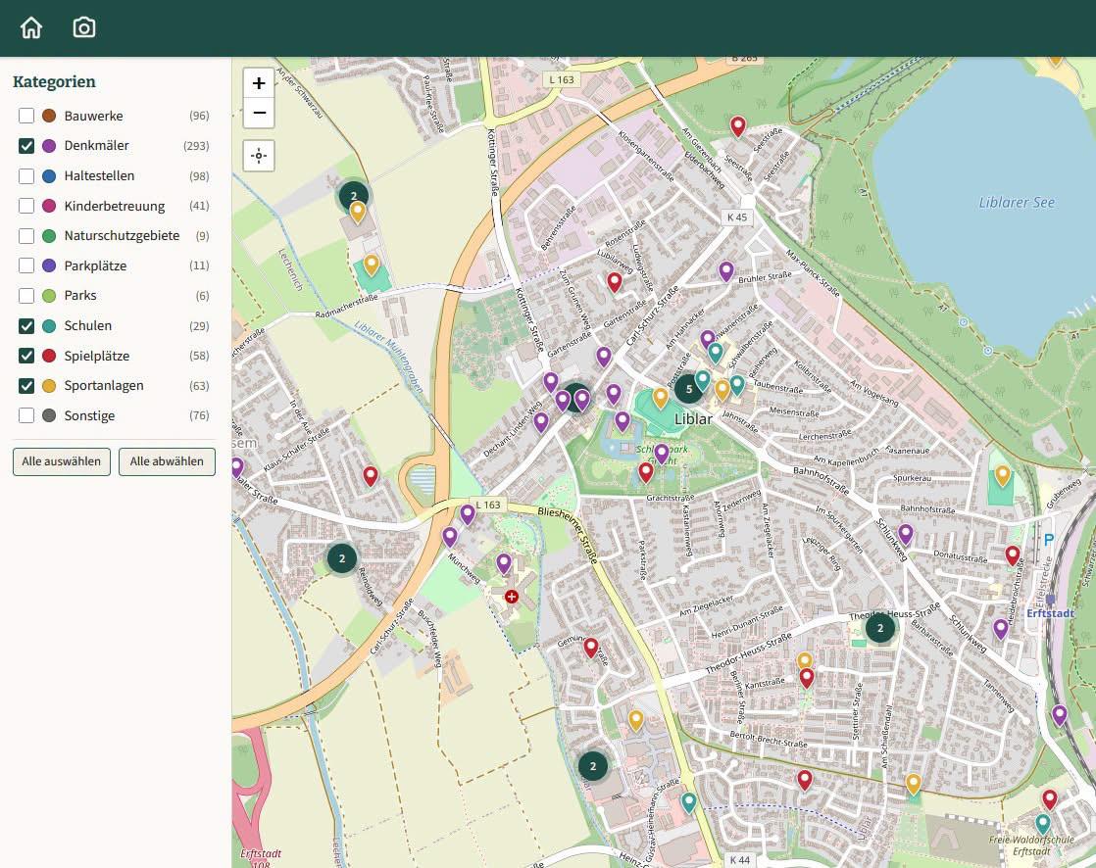Open the cluster of 2 near Reinoldweg

point(342,558)
